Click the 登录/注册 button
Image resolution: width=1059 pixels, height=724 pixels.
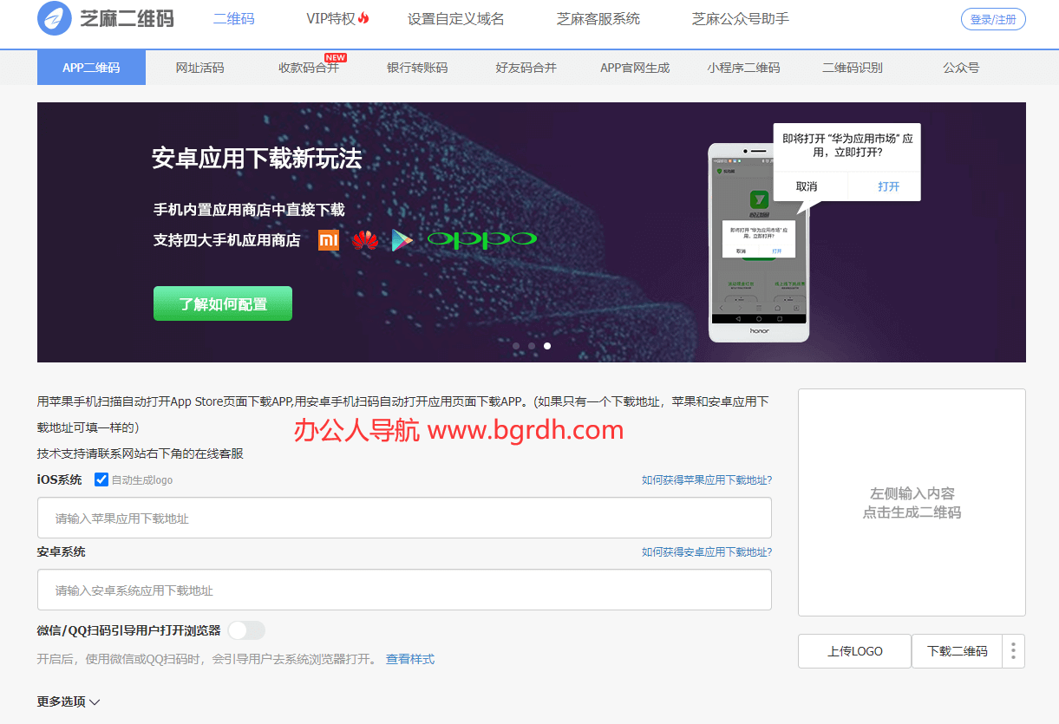click(993, 19)
